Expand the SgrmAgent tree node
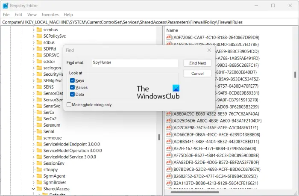The width and height of the screenshot is (299, 196). click(x=33, y=176)
